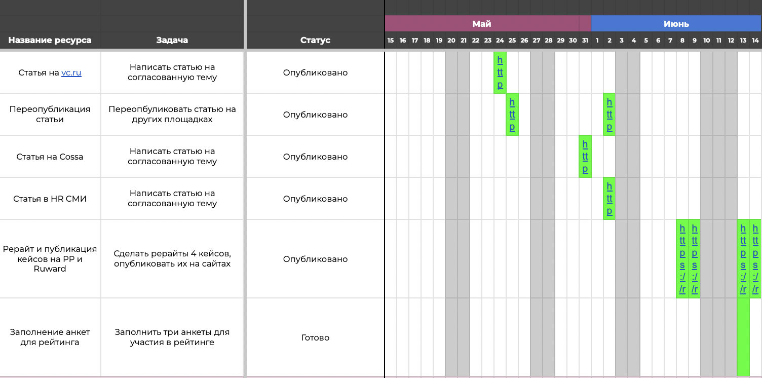Click the Название ресурса column header
The image size is (762, 378).
(50, 41)
